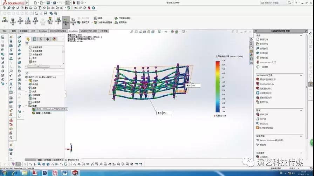The image size is (314, 176).
Task: Click the Open file folder icon
Action: [x=41, y=3]
